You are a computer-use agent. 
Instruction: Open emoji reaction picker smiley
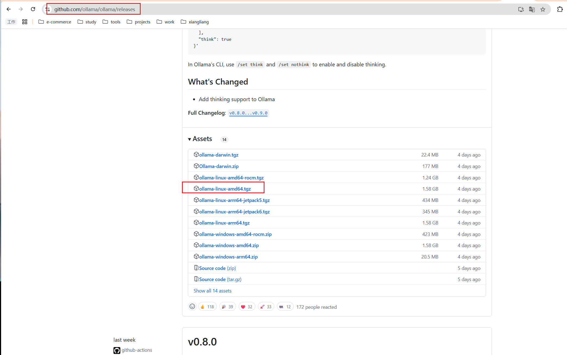[192, 307]
